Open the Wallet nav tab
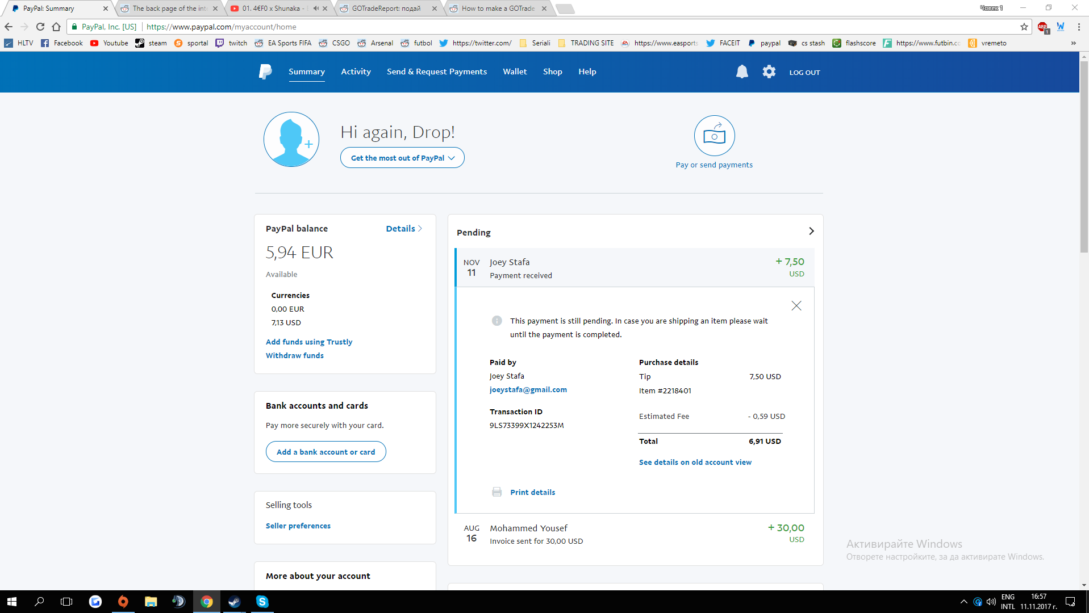 [515, 72]
